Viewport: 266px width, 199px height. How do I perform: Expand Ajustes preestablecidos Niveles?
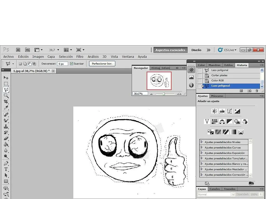coord(202,142)
